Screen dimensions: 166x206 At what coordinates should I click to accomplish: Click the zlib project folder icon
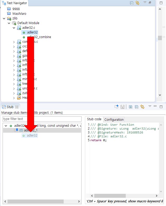pyautogui.click(x=9, y=18)
